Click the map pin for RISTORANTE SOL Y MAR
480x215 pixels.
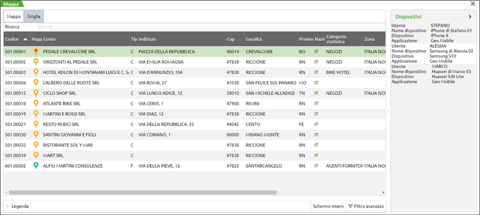point(36,145)
